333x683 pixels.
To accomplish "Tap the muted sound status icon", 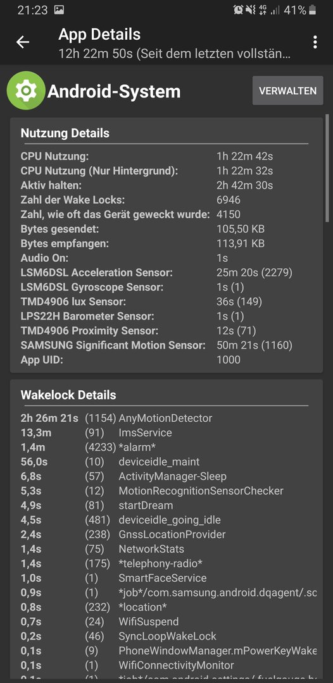I will tap(250, 10).
